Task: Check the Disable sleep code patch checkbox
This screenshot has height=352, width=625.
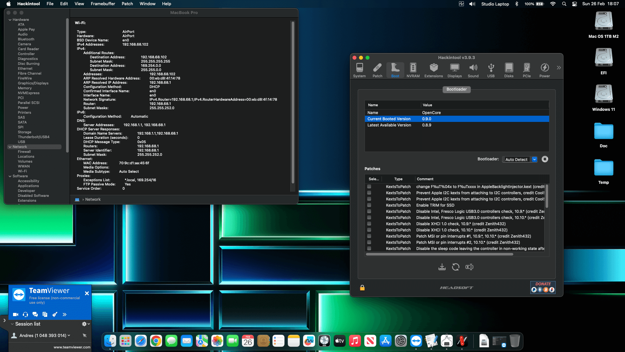Action: pos(369,249)
